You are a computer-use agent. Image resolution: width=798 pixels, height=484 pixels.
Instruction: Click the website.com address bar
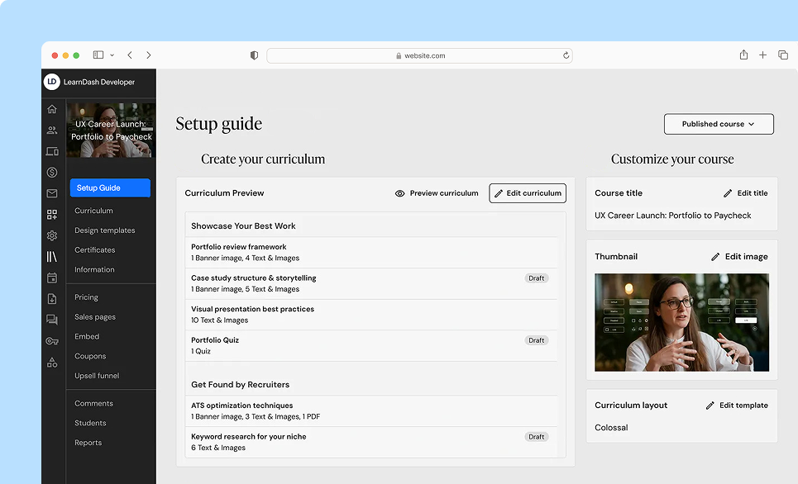click(x=419, y=55)
